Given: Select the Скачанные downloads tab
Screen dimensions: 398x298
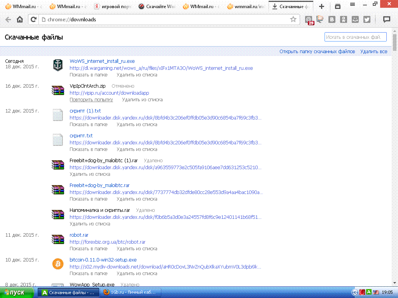Looking at the screenshot, I should click(291, 6).
